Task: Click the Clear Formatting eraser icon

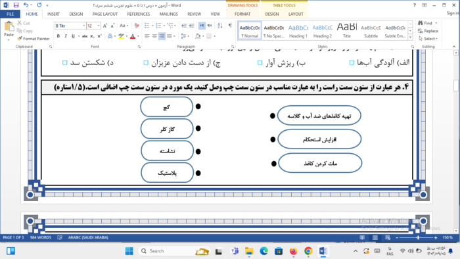Action: pyautogui.click(x=137, y=26)
